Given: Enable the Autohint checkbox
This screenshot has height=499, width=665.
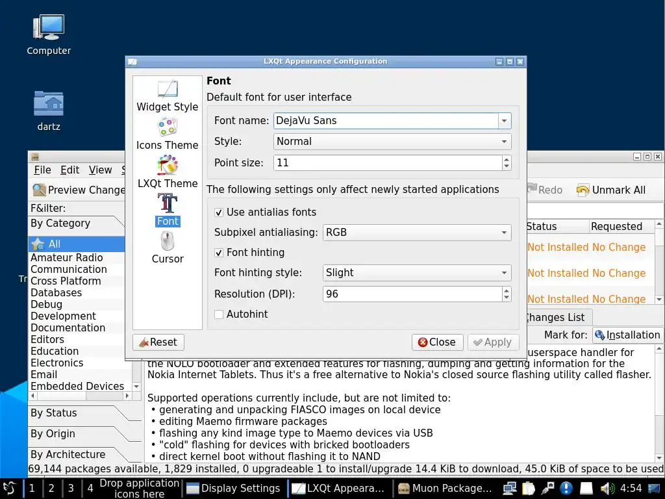Looking at the screenshot, I should pyautogui.click(x=219, y=314).
